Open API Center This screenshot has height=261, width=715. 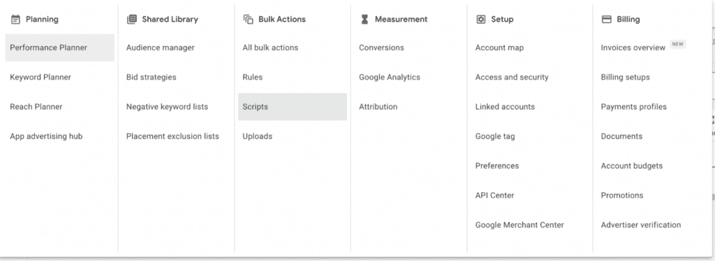point(495,195)
